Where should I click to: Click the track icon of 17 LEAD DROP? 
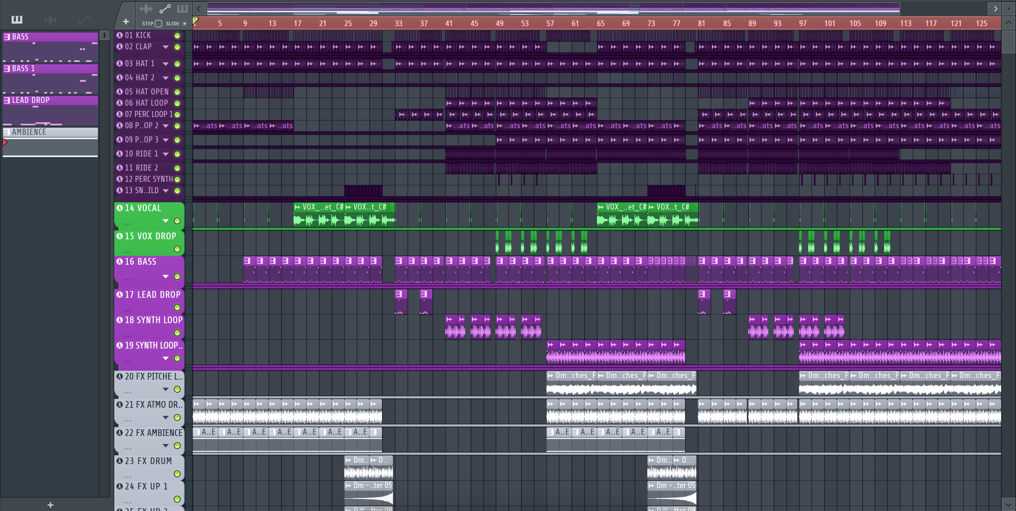[x=120, y=294]
